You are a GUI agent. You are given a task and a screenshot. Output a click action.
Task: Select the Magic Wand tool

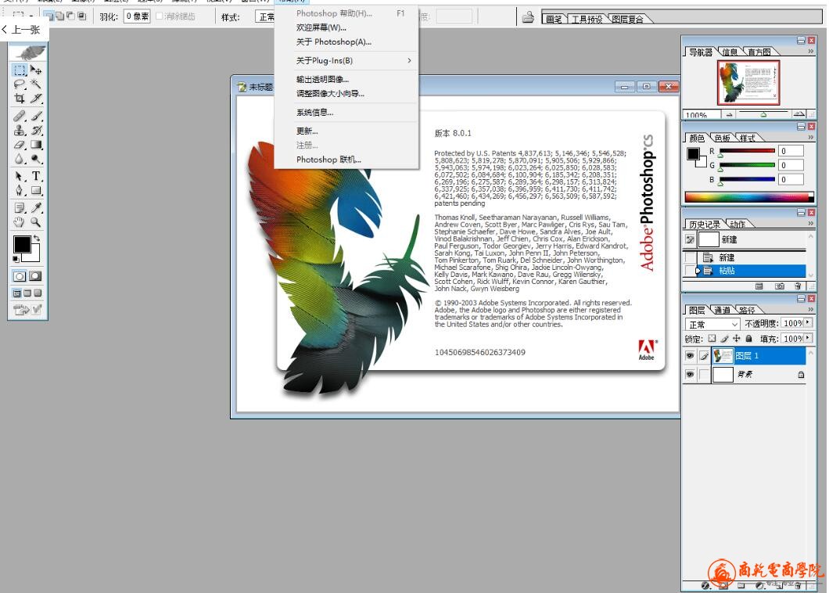[36, 84]
